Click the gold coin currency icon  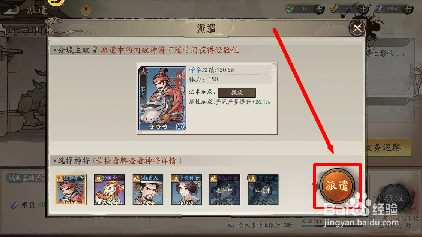click(x=334, y=9)
